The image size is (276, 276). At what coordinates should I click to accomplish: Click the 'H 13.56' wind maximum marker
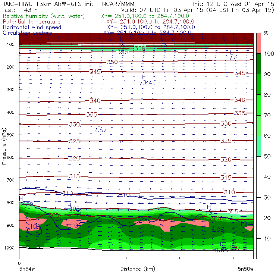(x=73, y=208)
